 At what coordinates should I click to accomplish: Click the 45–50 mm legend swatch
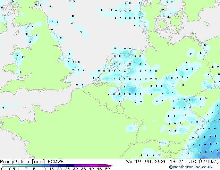[x=102, y=165]
